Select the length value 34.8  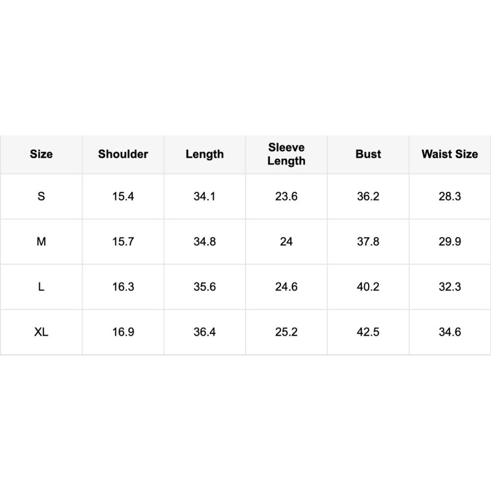point(205,242)
